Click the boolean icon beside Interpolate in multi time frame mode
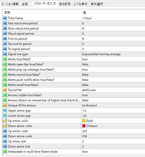The image size is (145, 157). (x=5, y=152)
